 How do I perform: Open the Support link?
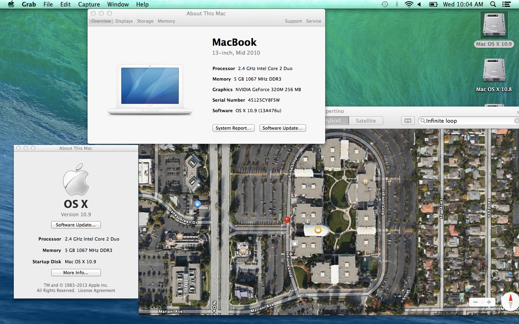click(294, 21)
